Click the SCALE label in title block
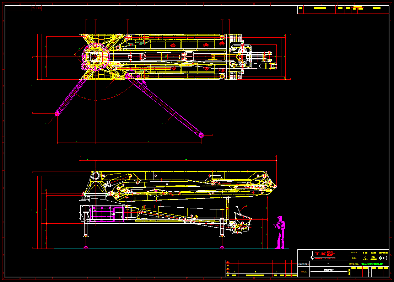Screen dimensions: 394x282 click(354, 252)
